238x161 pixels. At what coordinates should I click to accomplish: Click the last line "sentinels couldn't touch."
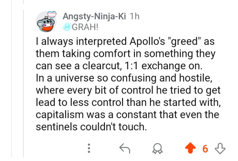pyautogui.click(x=91, y=127)
